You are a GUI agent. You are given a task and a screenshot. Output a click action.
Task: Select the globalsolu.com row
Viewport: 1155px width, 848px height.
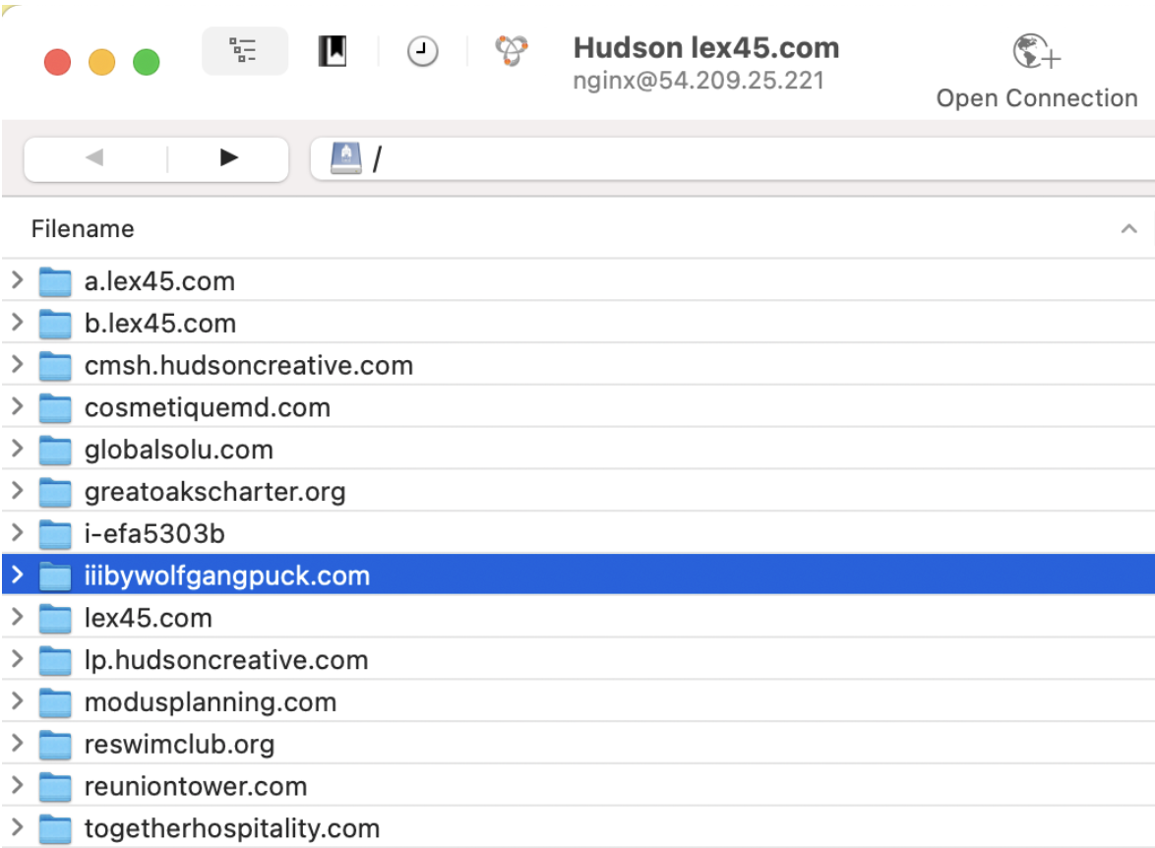coord(578,449)
